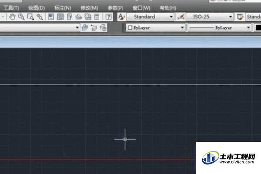This screenshot has height=174, width=261.
Task: Open the DesignCenter icon
Action: click(60, 17)
